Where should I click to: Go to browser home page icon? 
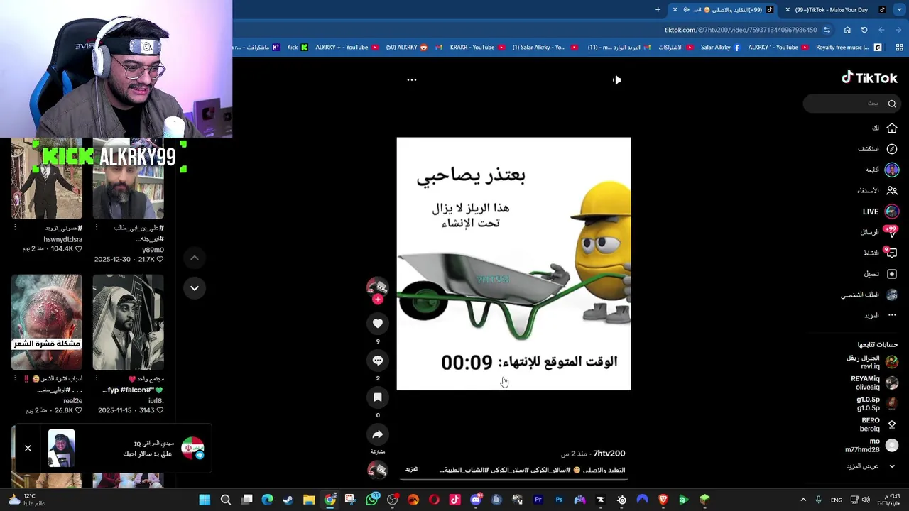click(x=847, y=30)
